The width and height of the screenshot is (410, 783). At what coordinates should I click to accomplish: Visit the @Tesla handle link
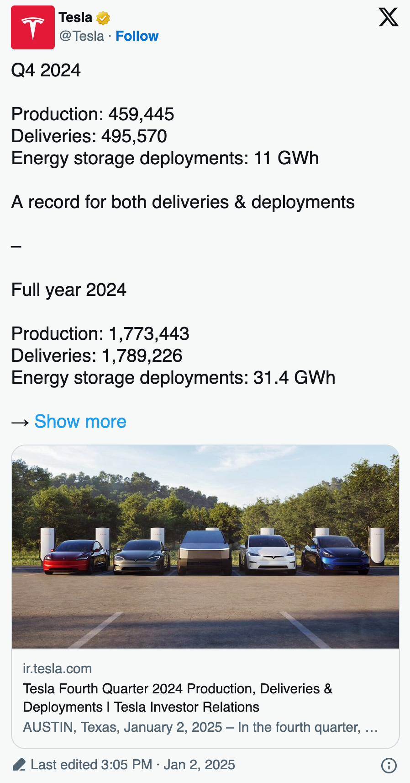pyautogui.click(x=82, y=36)
